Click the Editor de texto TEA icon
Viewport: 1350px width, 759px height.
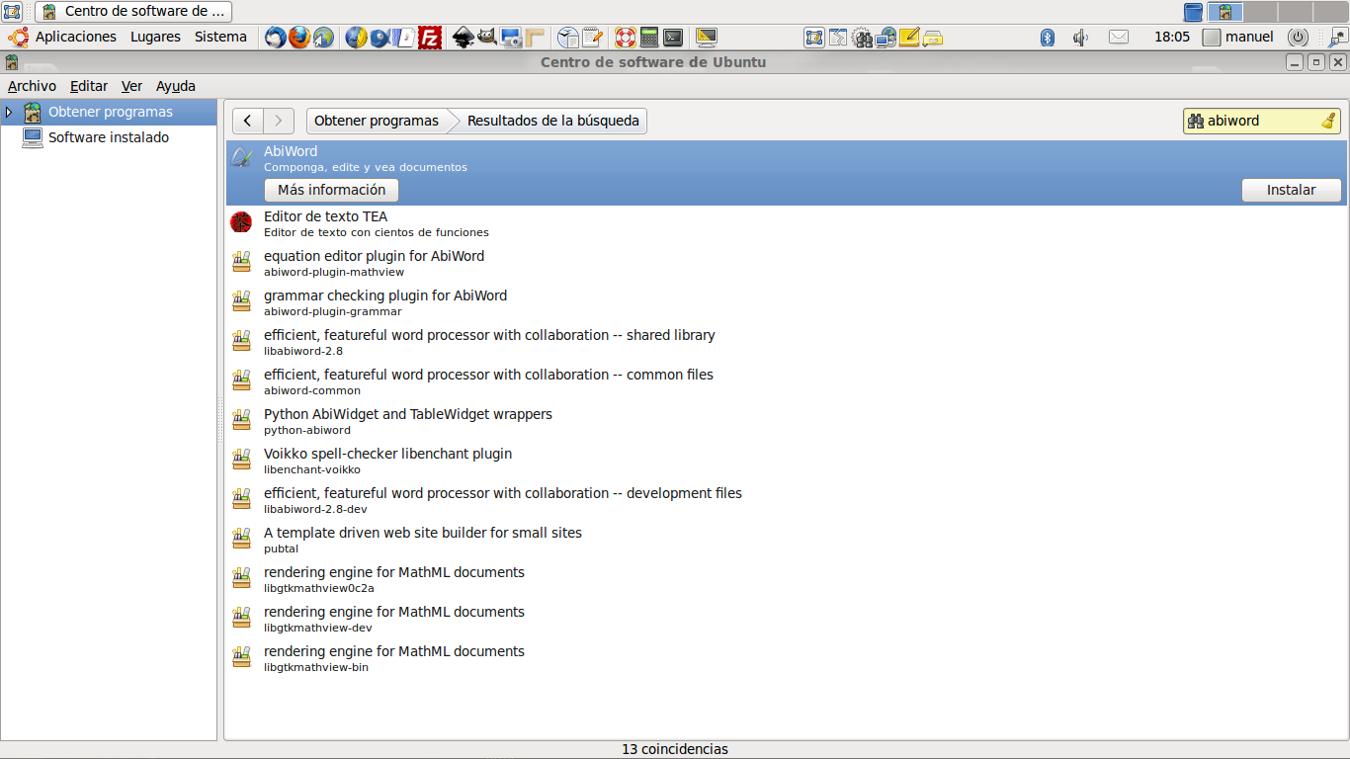(241, 223)
